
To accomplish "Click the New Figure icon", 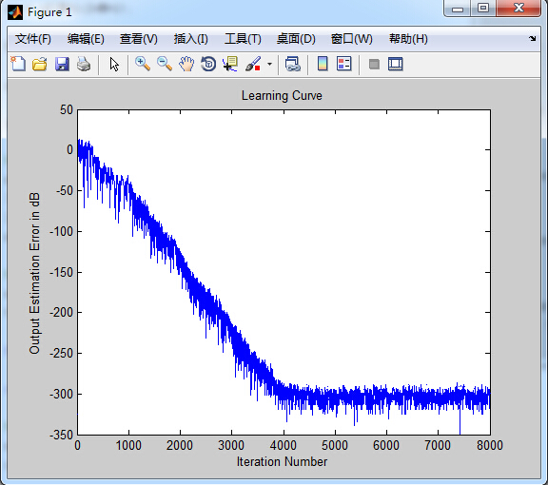I will click(18, 65).
